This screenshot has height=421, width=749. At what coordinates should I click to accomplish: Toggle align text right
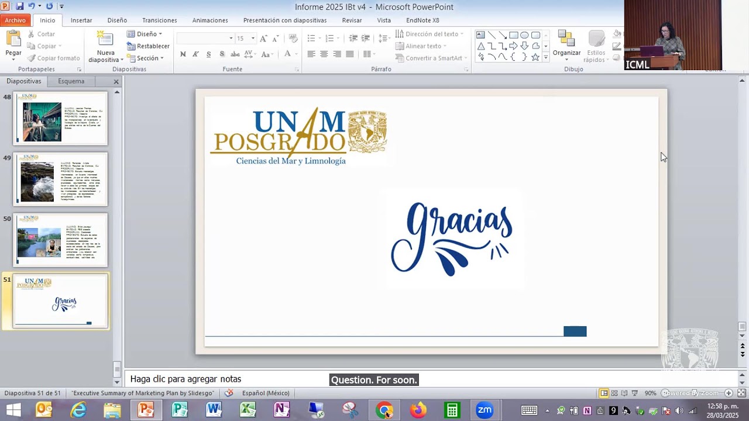point(337,54)
